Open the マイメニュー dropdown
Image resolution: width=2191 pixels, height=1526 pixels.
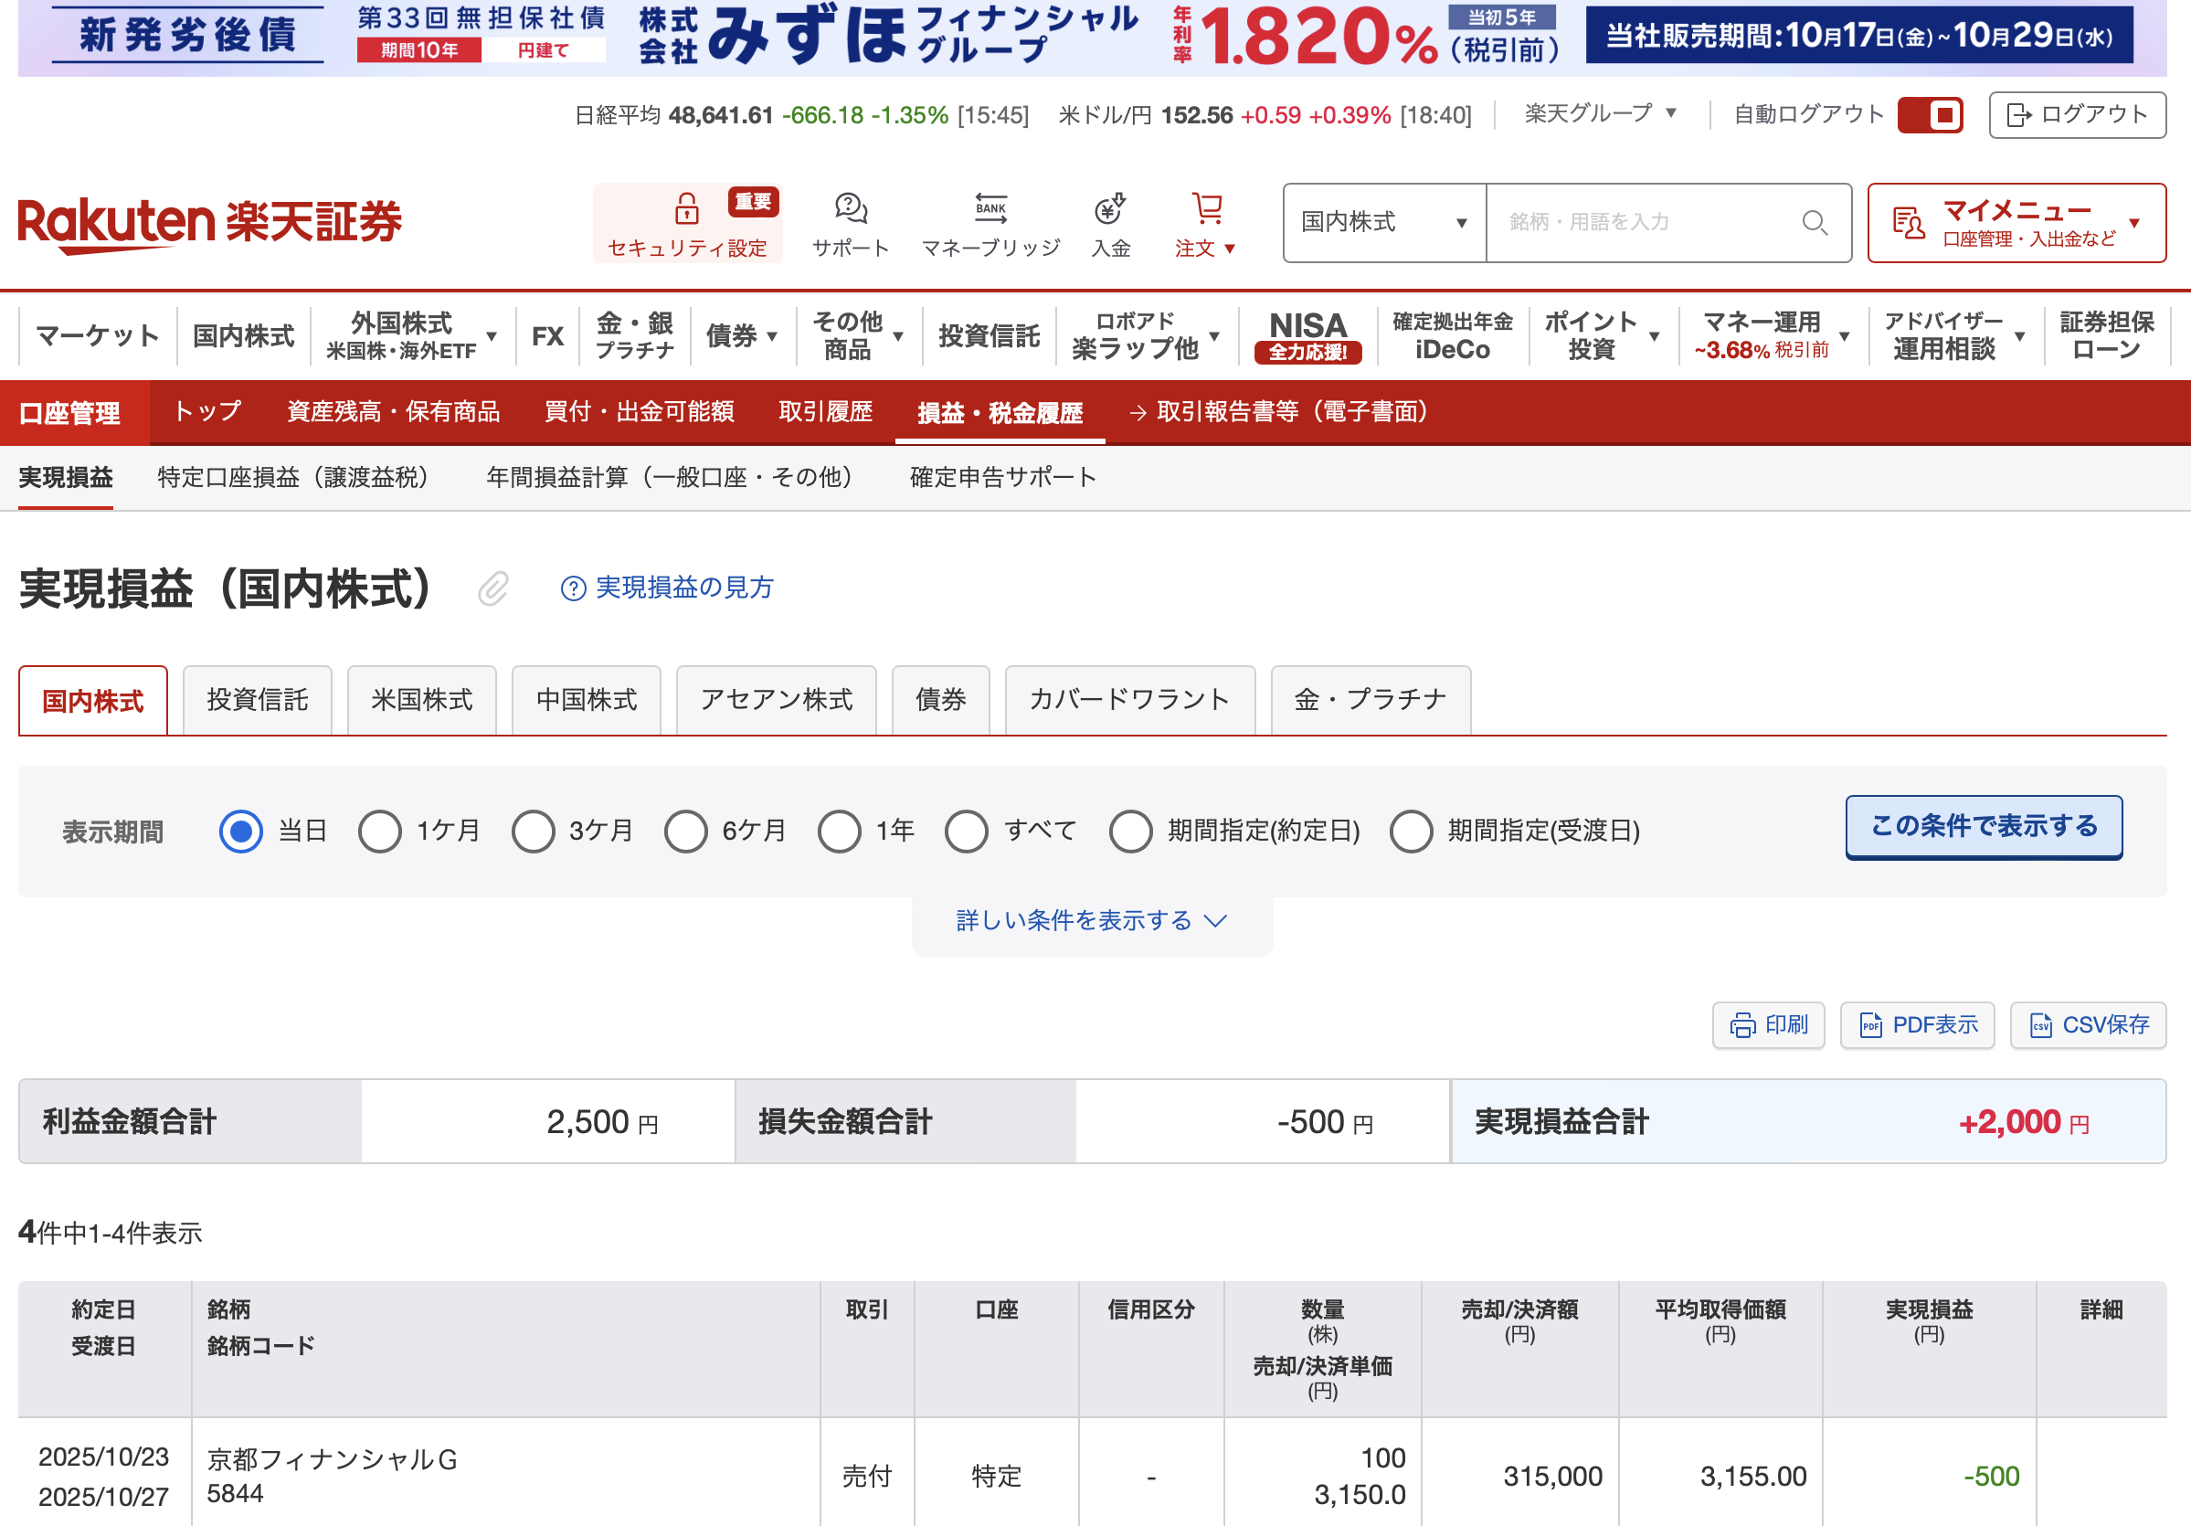(2016, 222)
